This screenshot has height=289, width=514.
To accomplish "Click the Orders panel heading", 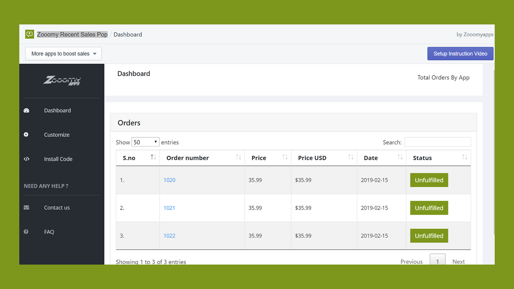I will point(129,123).
